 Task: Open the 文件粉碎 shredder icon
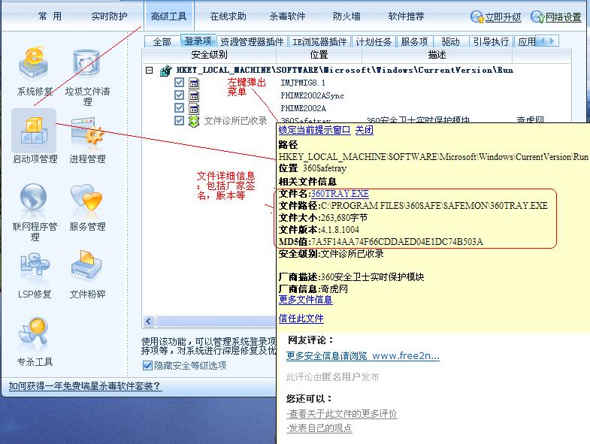86,265
